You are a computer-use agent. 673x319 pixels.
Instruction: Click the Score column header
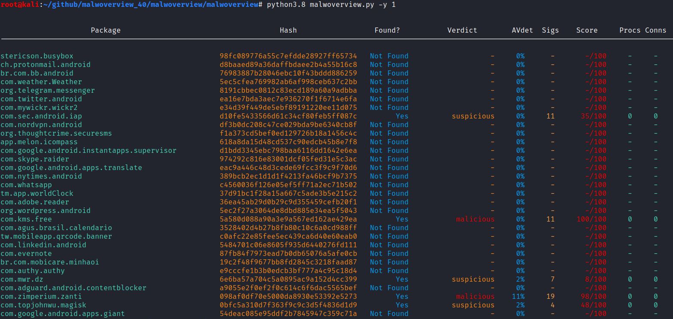click(587, 30)
